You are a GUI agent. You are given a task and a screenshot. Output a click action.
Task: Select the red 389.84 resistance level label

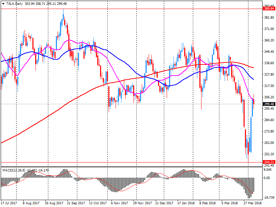(269, 9)
